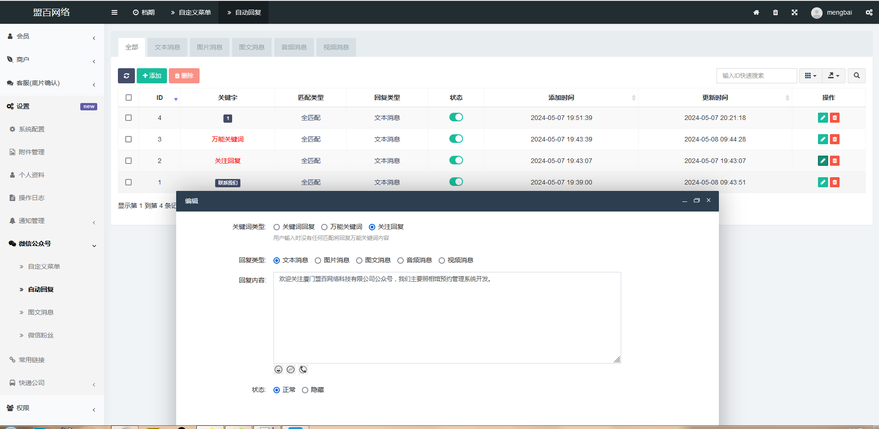Click the refresh icon button in toolbar
Screen dimensions: 879x429
pyautogui.click(x=126, y=76)
